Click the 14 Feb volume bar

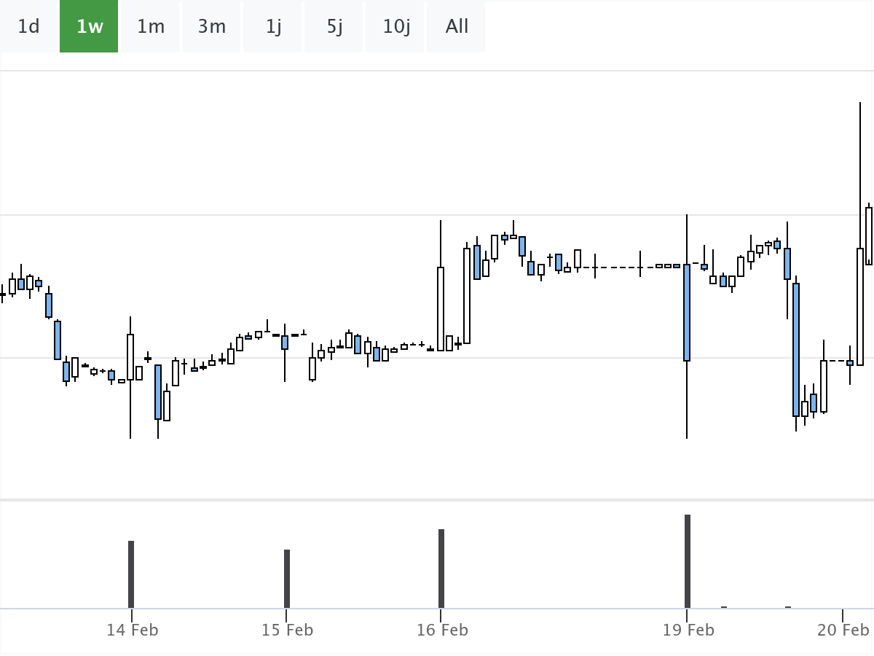click(x=131, y=574)
